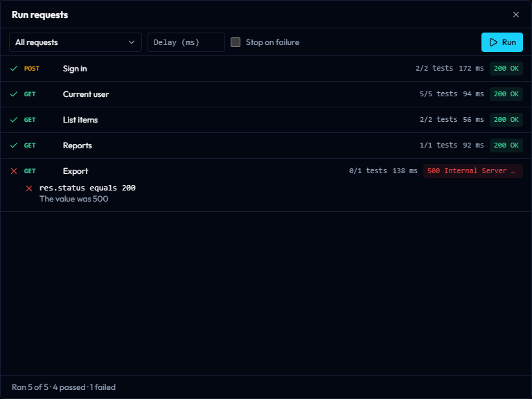Click the '138 ms' timing for Export
This screenshot has height=399, width=532.
coord(405,170)
